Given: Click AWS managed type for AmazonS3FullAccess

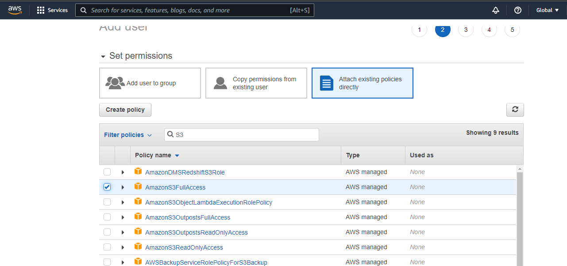Looking at the screenshot, I should [x=366, y=187].
